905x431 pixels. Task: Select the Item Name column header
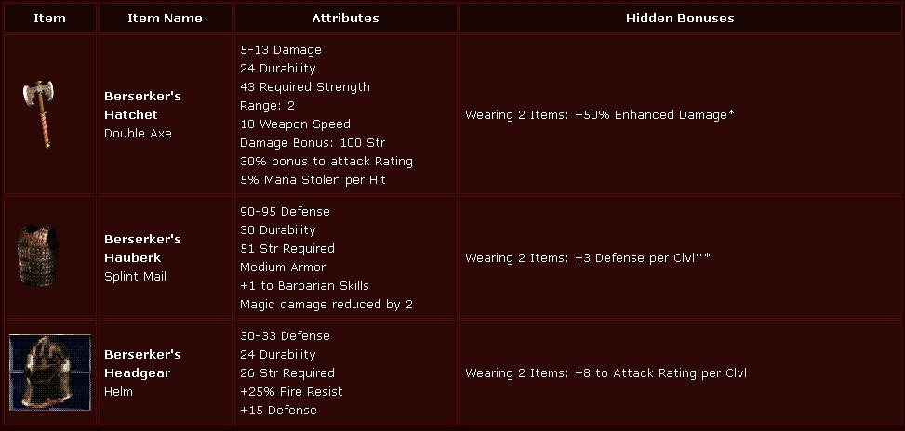(x=165, y=18)
